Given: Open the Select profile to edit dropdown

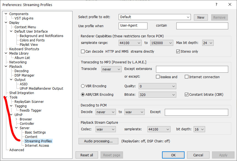Looking at the screenshot, I should [155, 17].
